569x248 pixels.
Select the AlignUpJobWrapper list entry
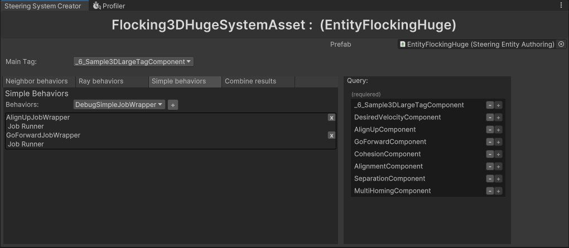point(38,118)
